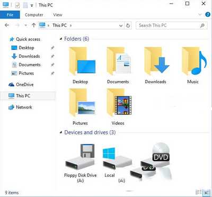Click the OneDrive cloud icon
The image size is (212, 197).
click(x=11, y=85)
